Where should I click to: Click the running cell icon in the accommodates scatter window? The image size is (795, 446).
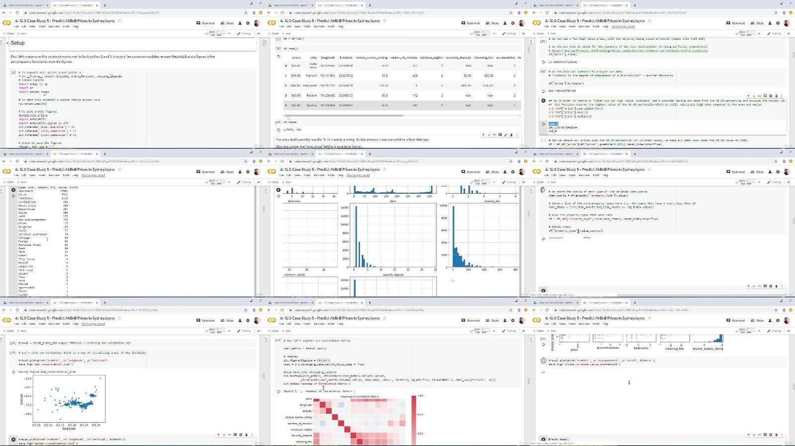coord(543,361)
